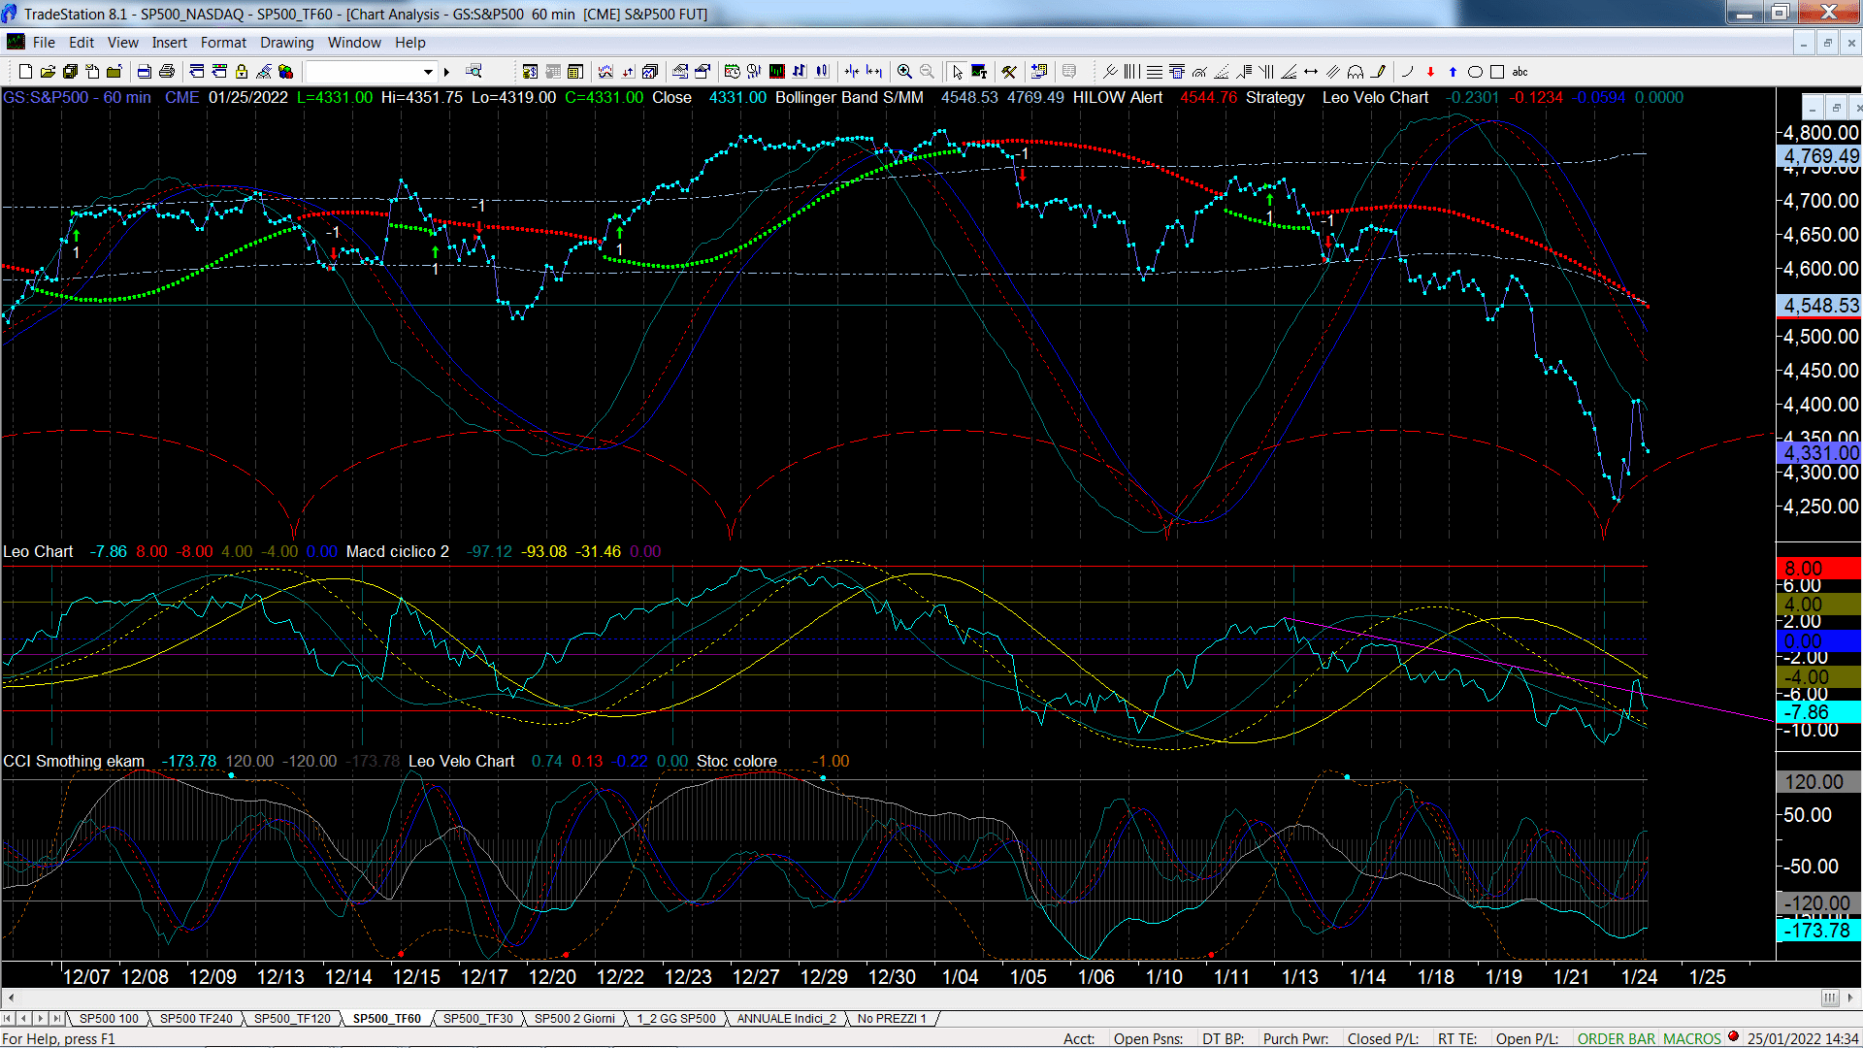
Task: Switch to the SP500 100 workspace tab
Action: click(x=109, y=1019)
